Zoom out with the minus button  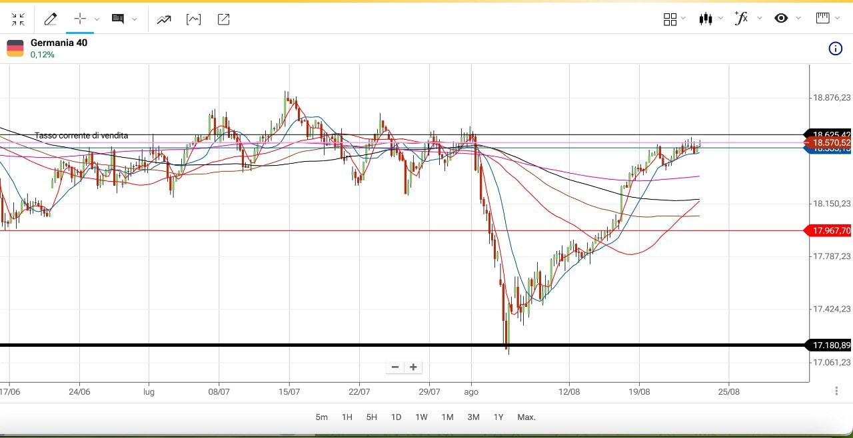click(x=395, y=367)
